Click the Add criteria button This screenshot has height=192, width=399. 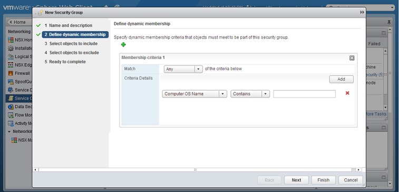tap(341, 79)
